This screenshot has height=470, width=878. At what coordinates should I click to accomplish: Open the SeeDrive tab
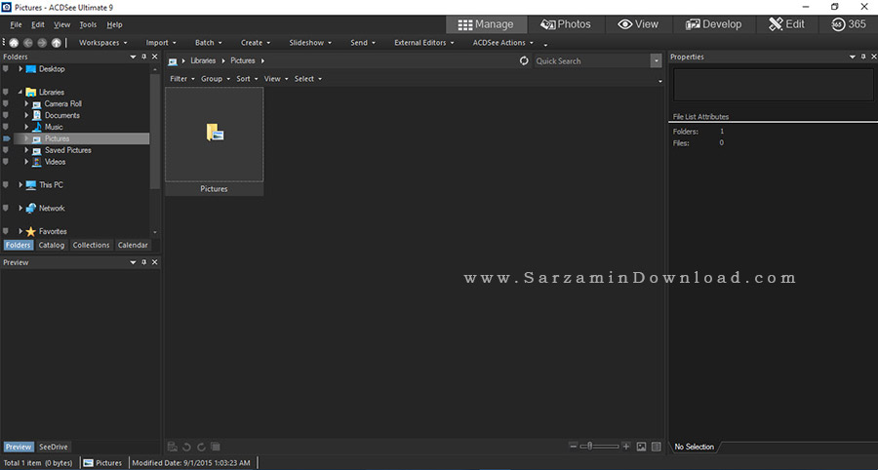[x=54, y=447]
